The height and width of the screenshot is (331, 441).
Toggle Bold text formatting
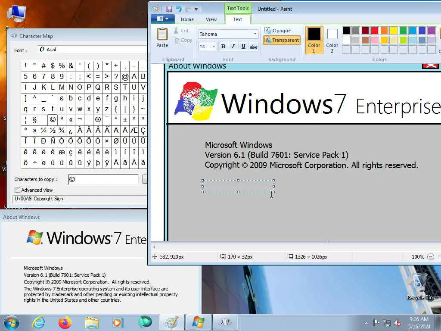[223, 47]
